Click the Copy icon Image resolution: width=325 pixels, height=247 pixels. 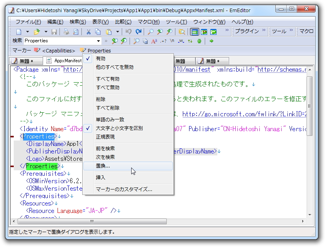point(98,32)
